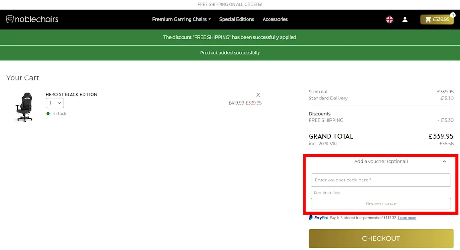The width and height of the screenshot is (460, 250).
Task: Open the UK flag language selector
Action: pos(389,19)
